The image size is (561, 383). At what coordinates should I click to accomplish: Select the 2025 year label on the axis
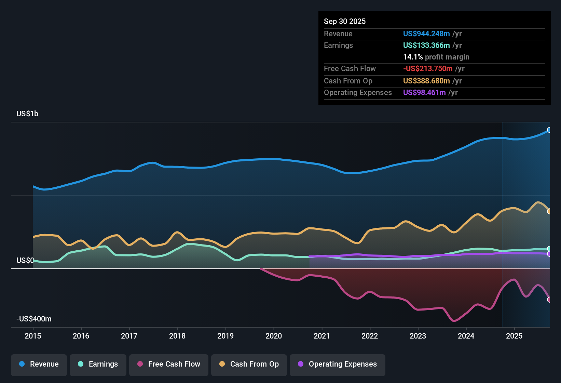(x=515, y=336)
